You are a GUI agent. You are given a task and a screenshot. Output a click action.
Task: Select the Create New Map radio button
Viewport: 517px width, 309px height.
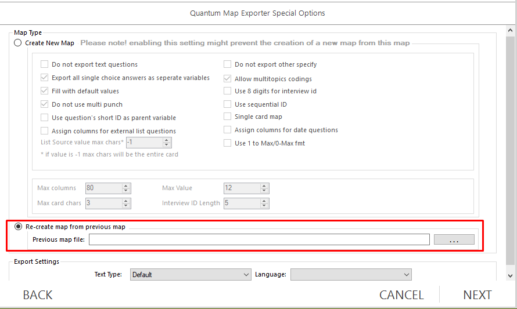(x=18, y=43)
